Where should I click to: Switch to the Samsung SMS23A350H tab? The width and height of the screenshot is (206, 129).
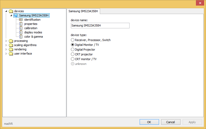pyautogui.click(x=83, y=11)
